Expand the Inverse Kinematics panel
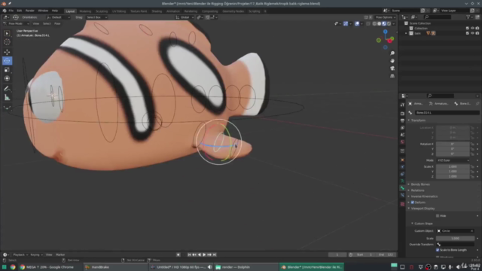482x271 pixels. [x=424, y=196]
